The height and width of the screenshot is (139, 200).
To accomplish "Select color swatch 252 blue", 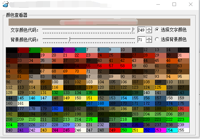I will 149,130.
